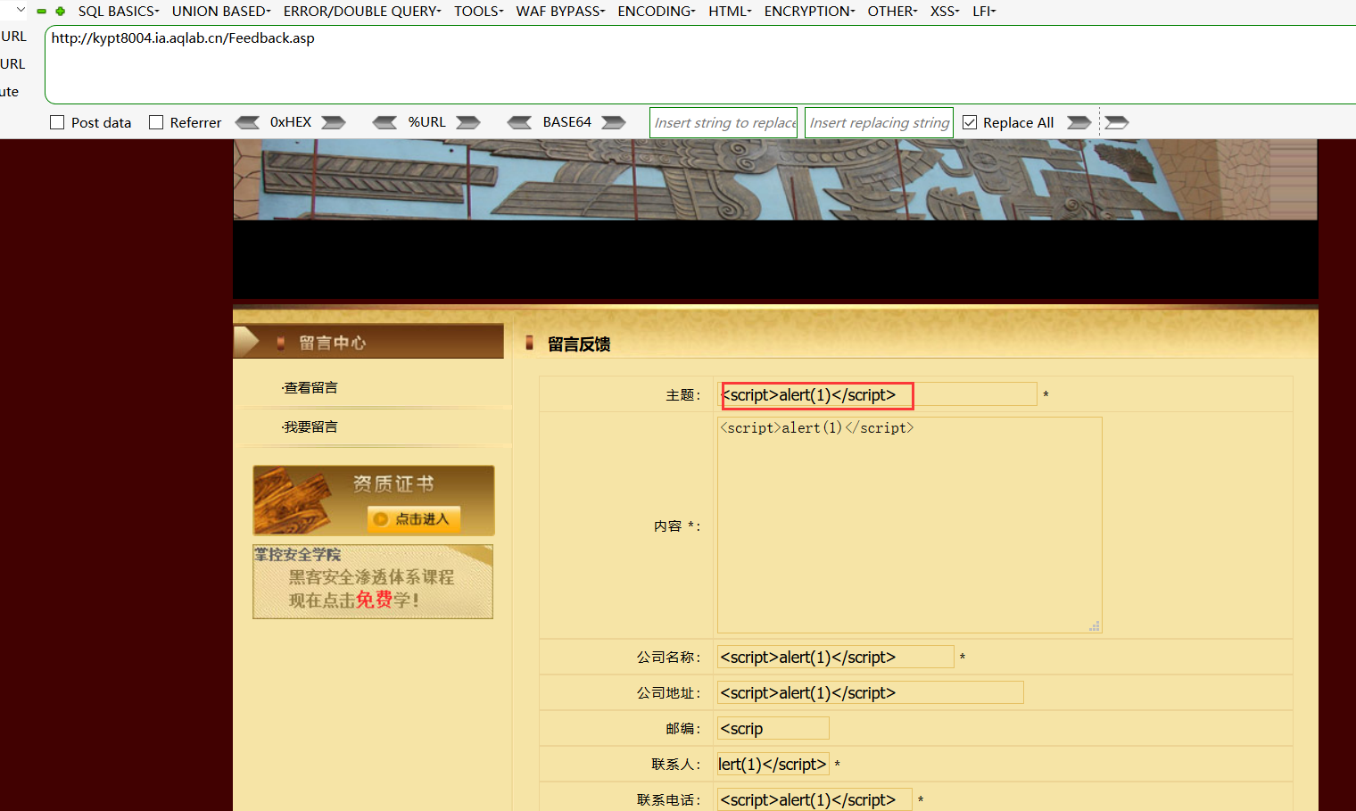Expand the ERROR/DOUBLE QUERY menu

[x=362, y=12]
